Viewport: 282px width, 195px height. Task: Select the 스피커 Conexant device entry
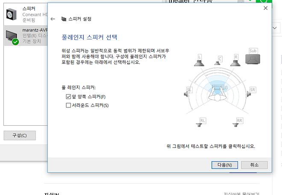tap(26, 14)
